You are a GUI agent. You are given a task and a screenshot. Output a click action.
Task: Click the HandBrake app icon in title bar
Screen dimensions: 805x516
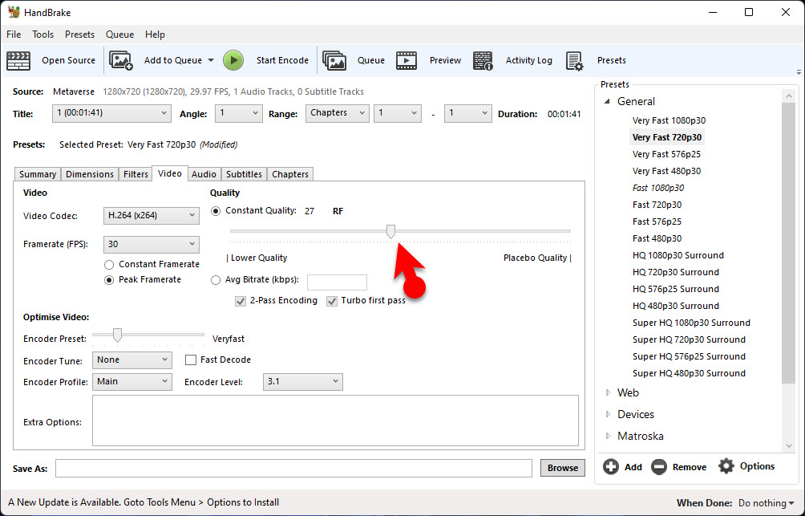click(14, 12)
